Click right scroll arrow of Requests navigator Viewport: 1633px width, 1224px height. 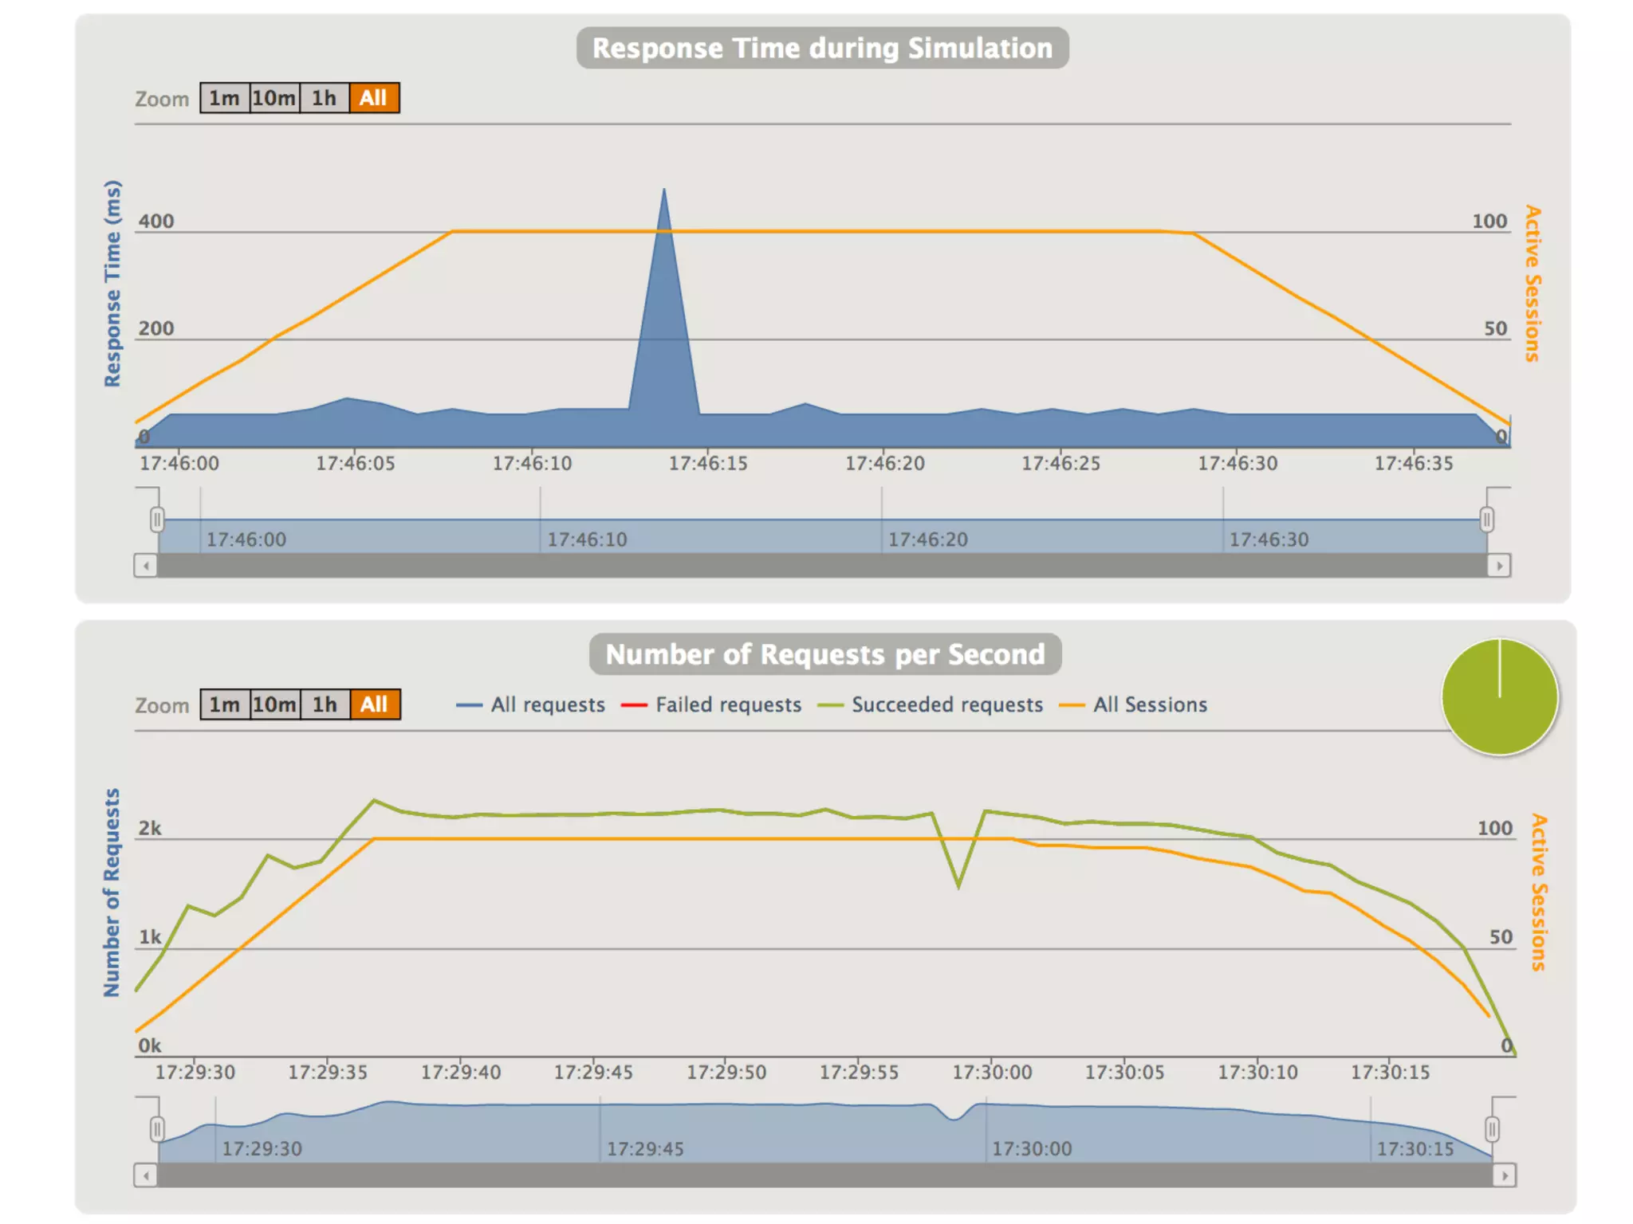[x=1504, y=1175]
